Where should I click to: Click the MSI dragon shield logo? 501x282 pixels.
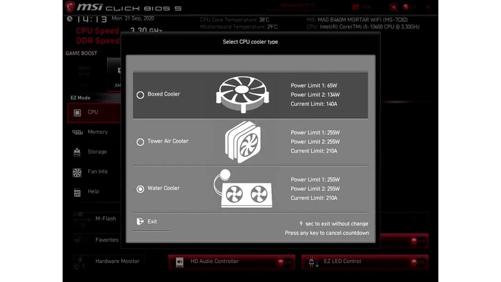70,7
